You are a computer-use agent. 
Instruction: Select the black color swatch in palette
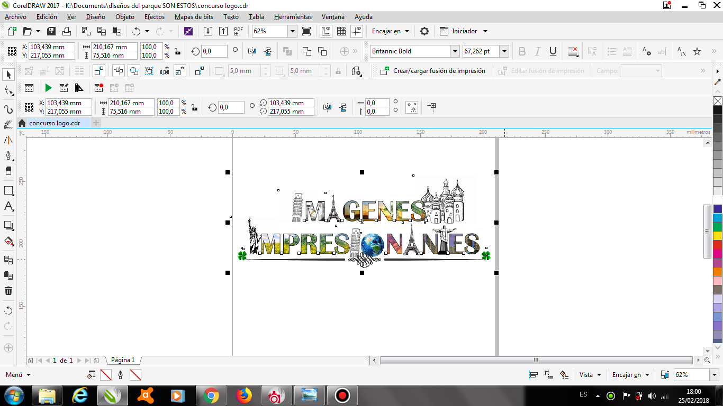718,110
